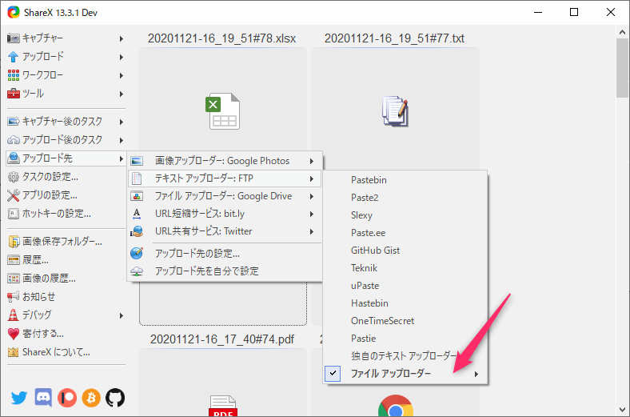The width and height of the screenshot is (630, 417).
Task: Choose GitHub Gist text uploader
Action: (x=405, y=250)
